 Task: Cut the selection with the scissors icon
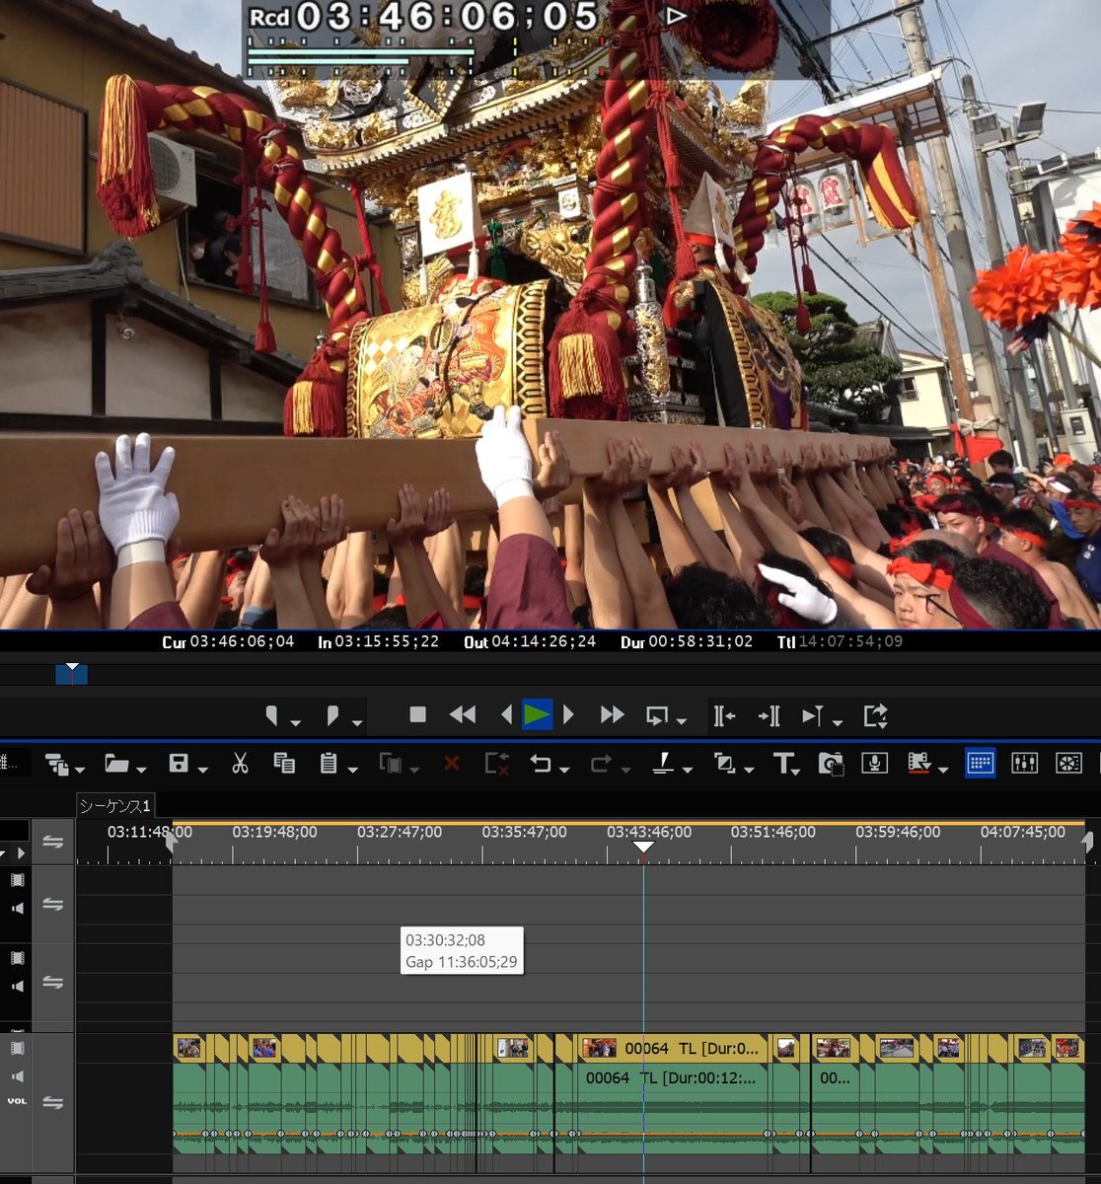[240, 763]
